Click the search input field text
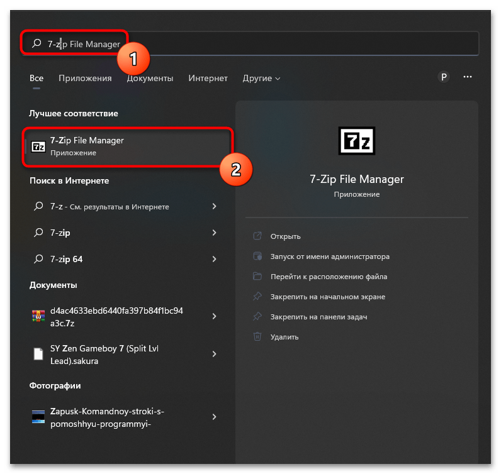 tap(84, 44)
